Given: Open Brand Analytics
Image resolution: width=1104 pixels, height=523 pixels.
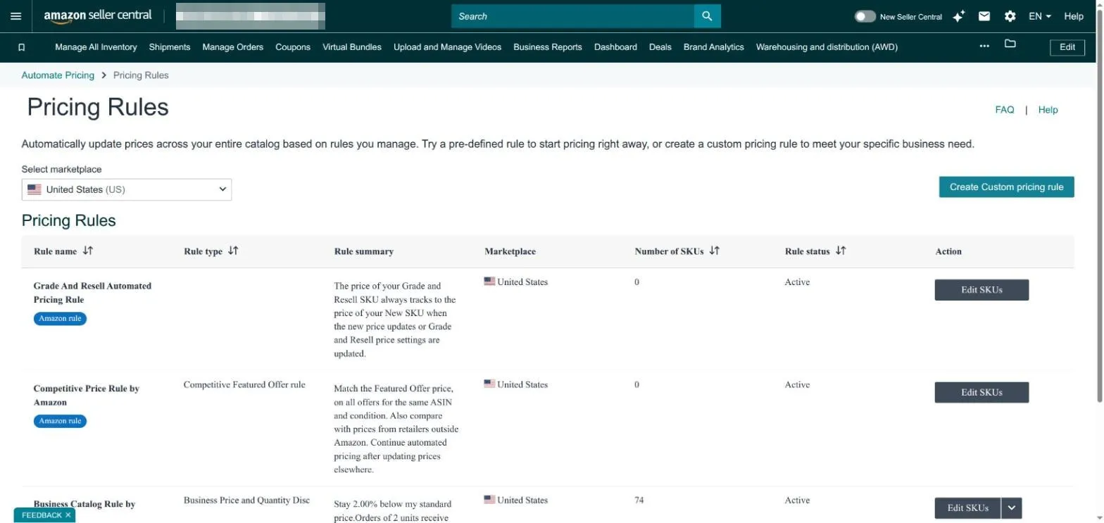Looking at the screenshot, I should 714,47.
